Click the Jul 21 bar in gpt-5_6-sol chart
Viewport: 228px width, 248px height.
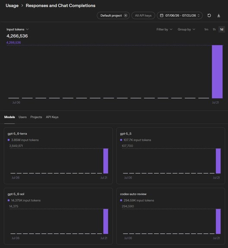pos(106,222)
